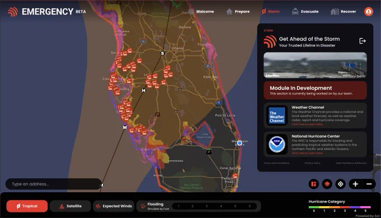Zoom in on the map with plus

[x=355, y=184]
